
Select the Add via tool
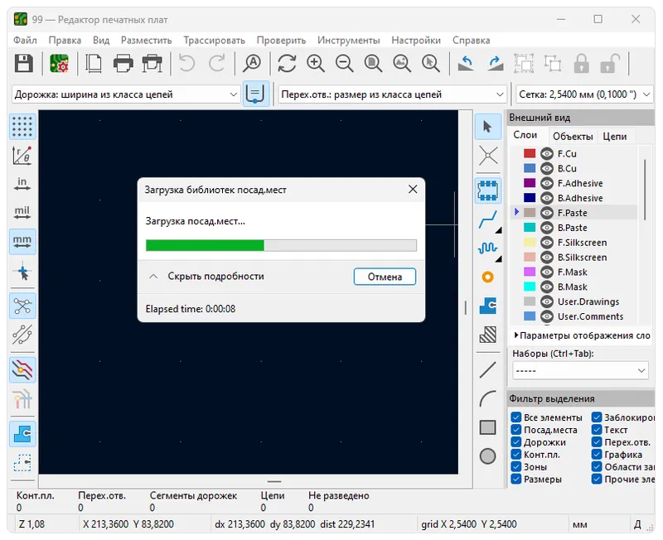(488, 277)
